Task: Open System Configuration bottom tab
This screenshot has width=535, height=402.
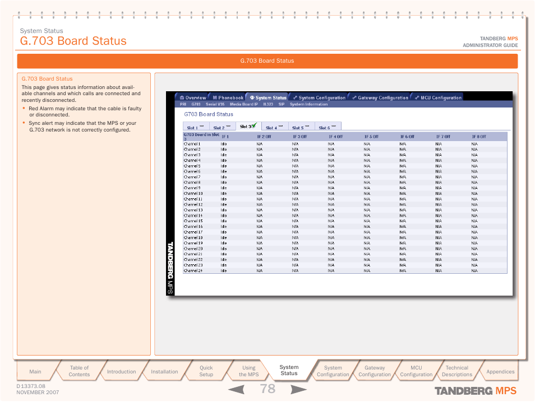Action: pyautogui.click(x=333, y=371)
